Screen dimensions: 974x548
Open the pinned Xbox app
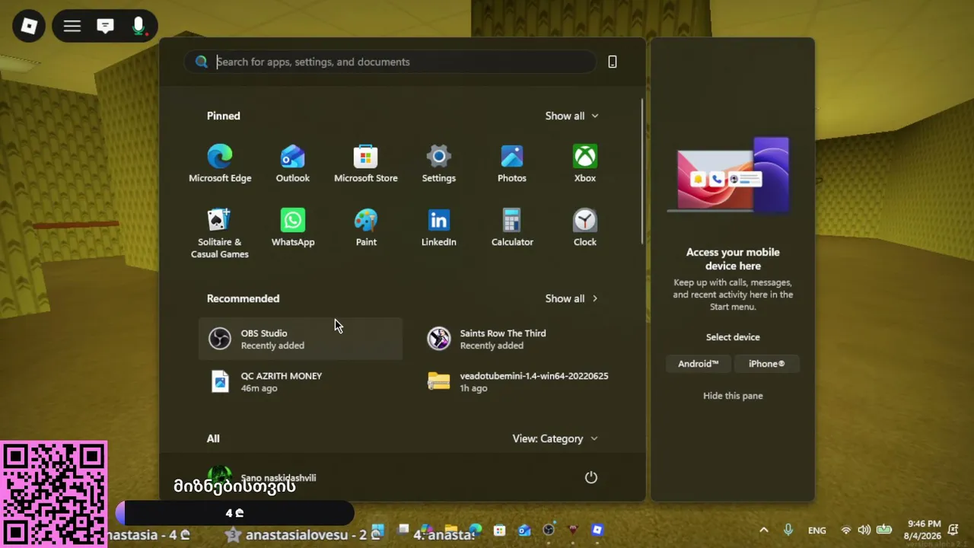coord(585,164)
